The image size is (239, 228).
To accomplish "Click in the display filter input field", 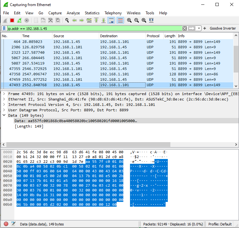I will click(x=94, y=28).
